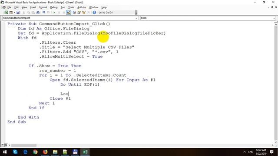Open the Debug menu
This screenshot has height=156, width=278.
click(x=54, y=7)
